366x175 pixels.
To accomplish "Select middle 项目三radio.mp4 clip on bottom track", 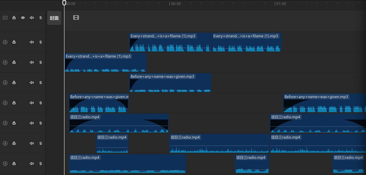I will point(252,164).
